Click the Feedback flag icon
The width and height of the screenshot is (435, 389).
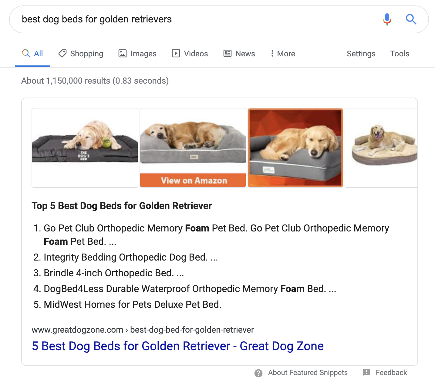(366, 373)
